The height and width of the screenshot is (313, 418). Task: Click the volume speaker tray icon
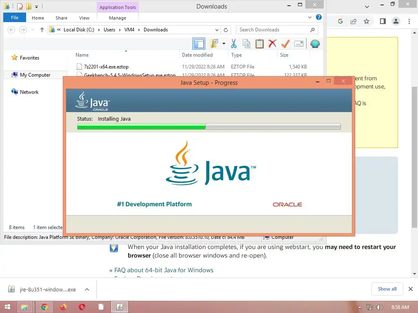pos(380,307)
